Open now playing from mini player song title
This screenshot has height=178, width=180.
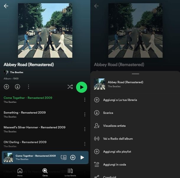coord(36,156)
